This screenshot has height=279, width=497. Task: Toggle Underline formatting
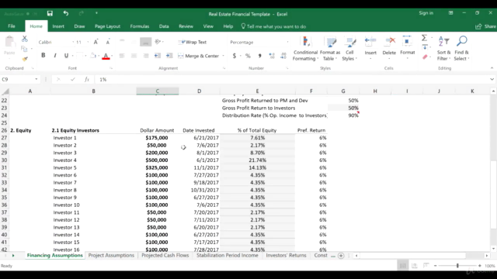[66, 55]
